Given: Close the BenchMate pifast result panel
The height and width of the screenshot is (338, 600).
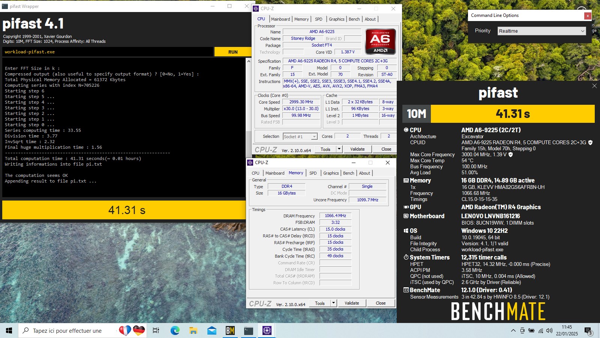Looking at the screenshot, I should 594,86.
